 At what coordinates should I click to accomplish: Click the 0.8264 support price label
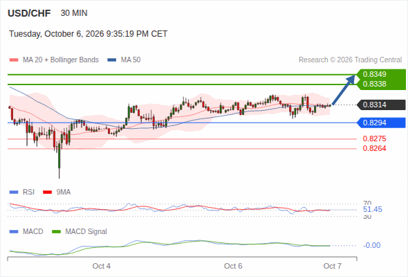click(x=374, y=148)
